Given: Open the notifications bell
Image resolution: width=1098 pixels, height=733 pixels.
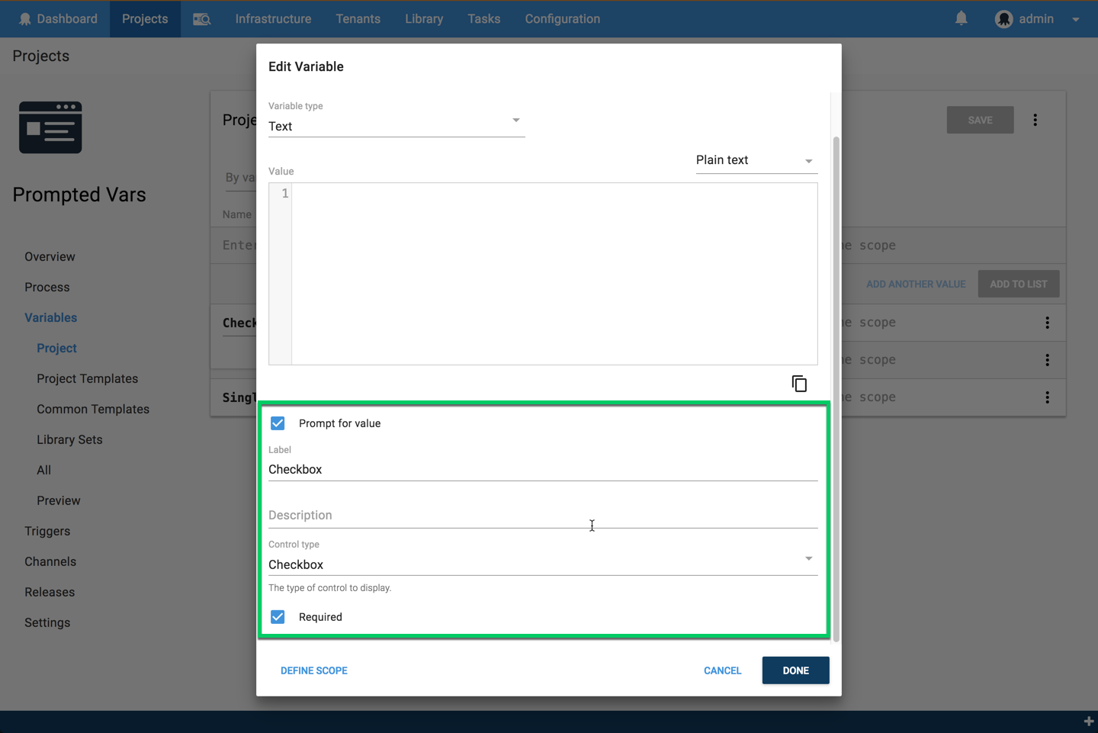Looking at the screenshot, I should [961, 18].
